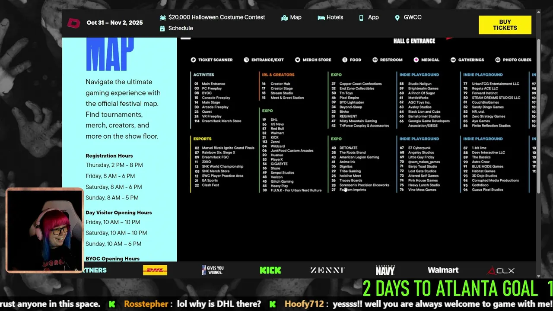Click the KICK partner logo
Screen dimensions: 553x311
click(x=270, y=270)
